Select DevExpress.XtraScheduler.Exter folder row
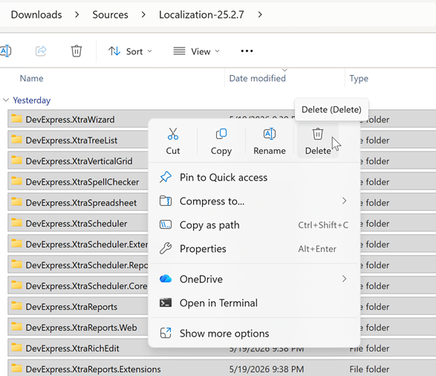The height and width of the screenshot is (376, 436). [x=78, y=244]
